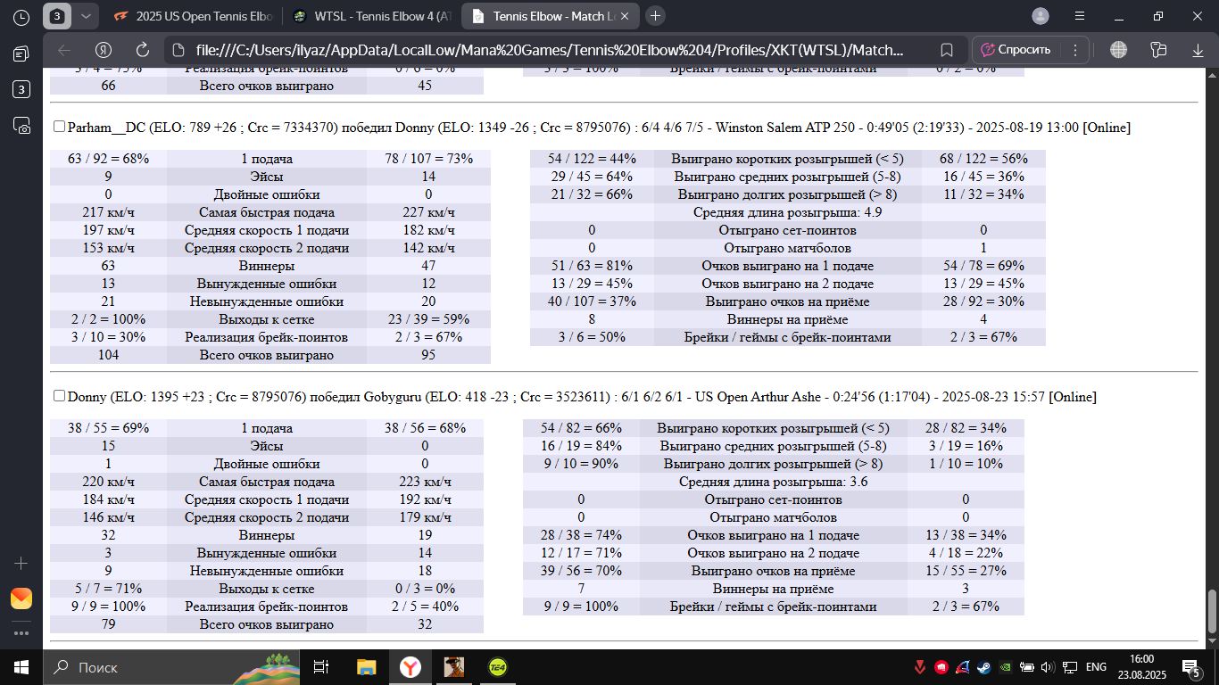The image size is (1219, 685).
Task: Switch to WTSL - Tennis Elbow 4 tab
Action: (372, 16)
